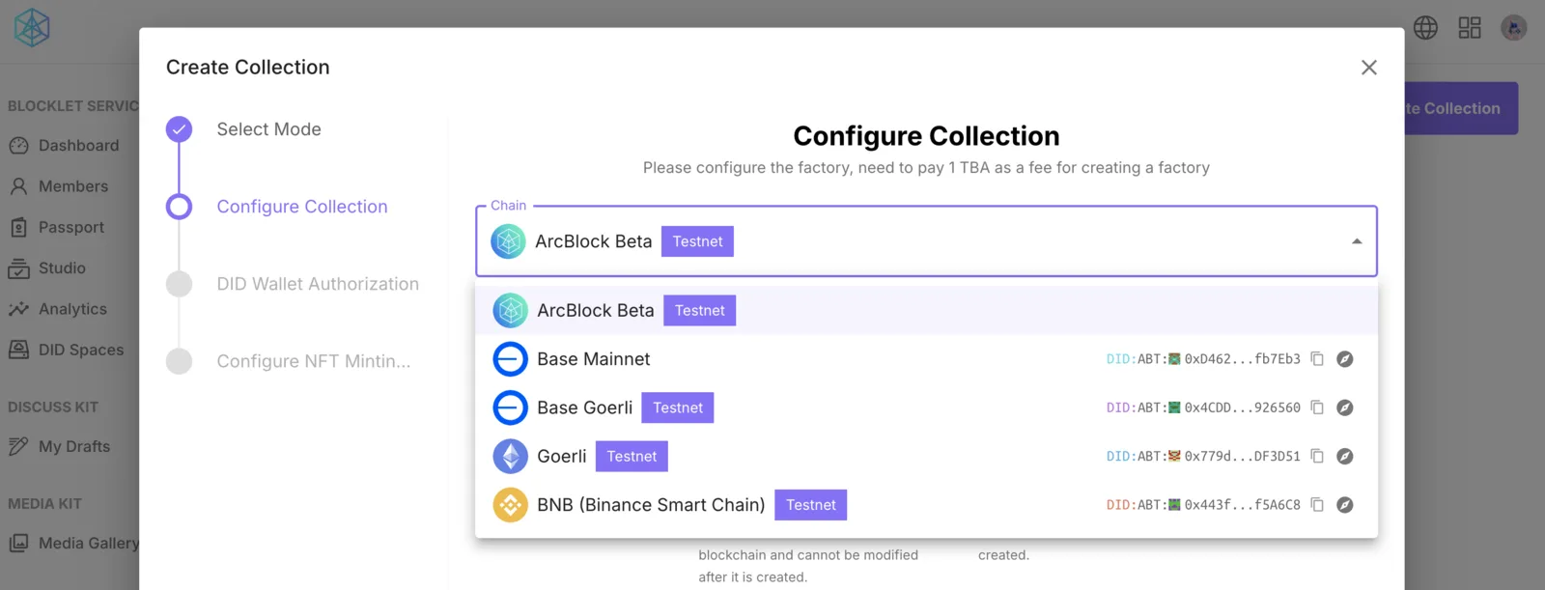Click BNB chain logo icon
Image resolution: width=1545 pixels, height=590 pixels.
point(510,505)
